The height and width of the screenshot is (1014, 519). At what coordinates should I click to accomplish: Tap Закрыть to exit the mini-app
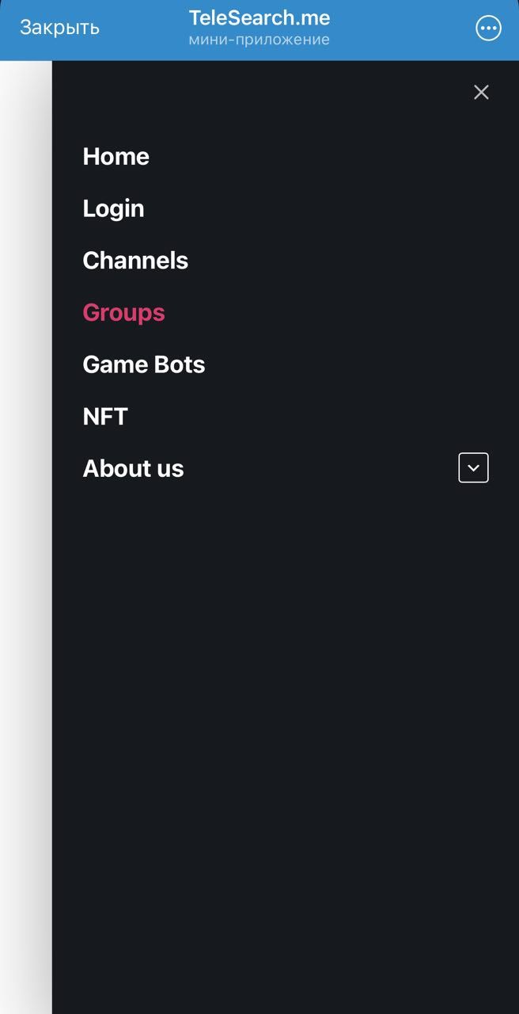point(59,27)
